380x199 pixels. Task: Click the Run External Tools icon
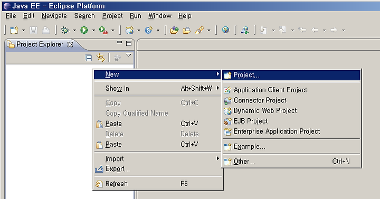pyautogui.click(x=103, y=30)
